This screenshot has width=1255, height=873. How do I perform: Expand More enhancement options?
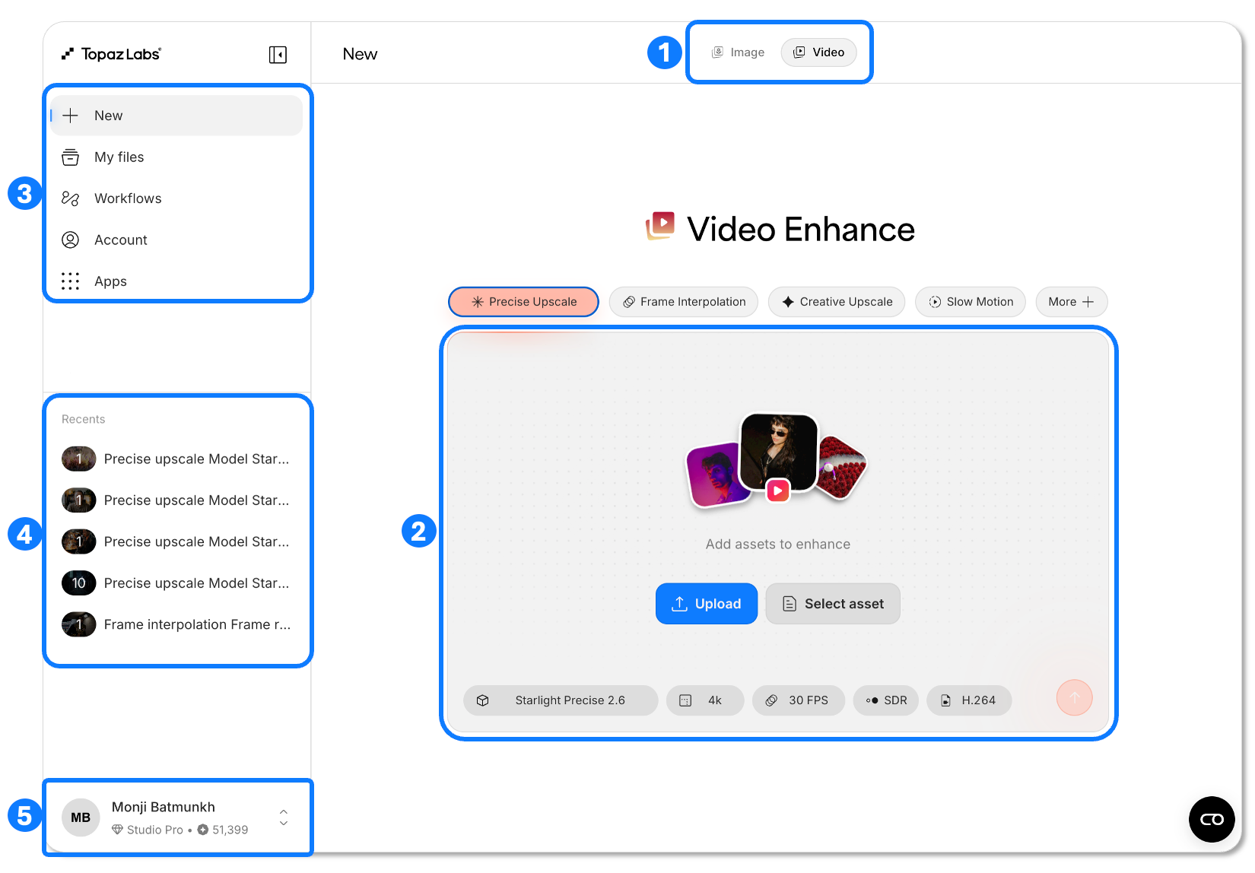[x=1072, y=302]
